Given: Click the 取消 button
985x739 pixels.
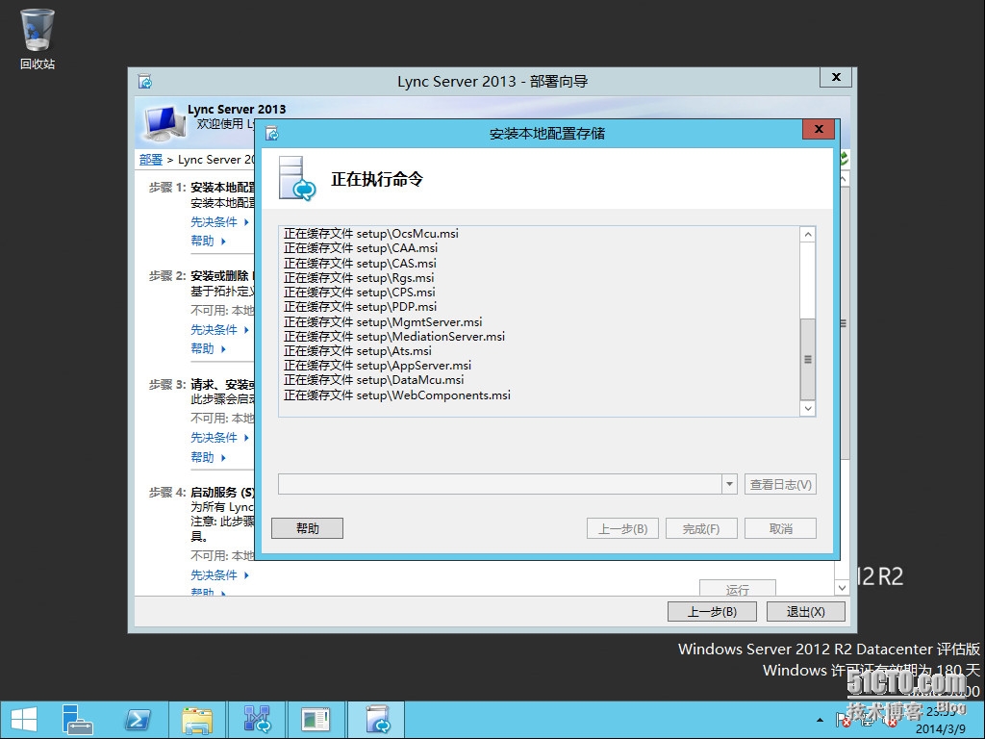Looking at the screenshot, I should point(780,528).
